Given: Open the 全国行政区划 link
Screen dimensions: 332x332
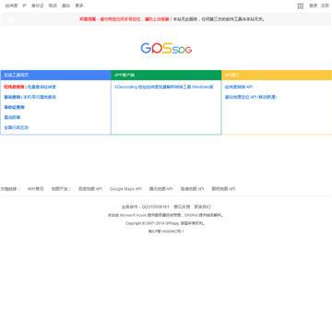Looking at the screenshot, I should (x=16, y=127).
